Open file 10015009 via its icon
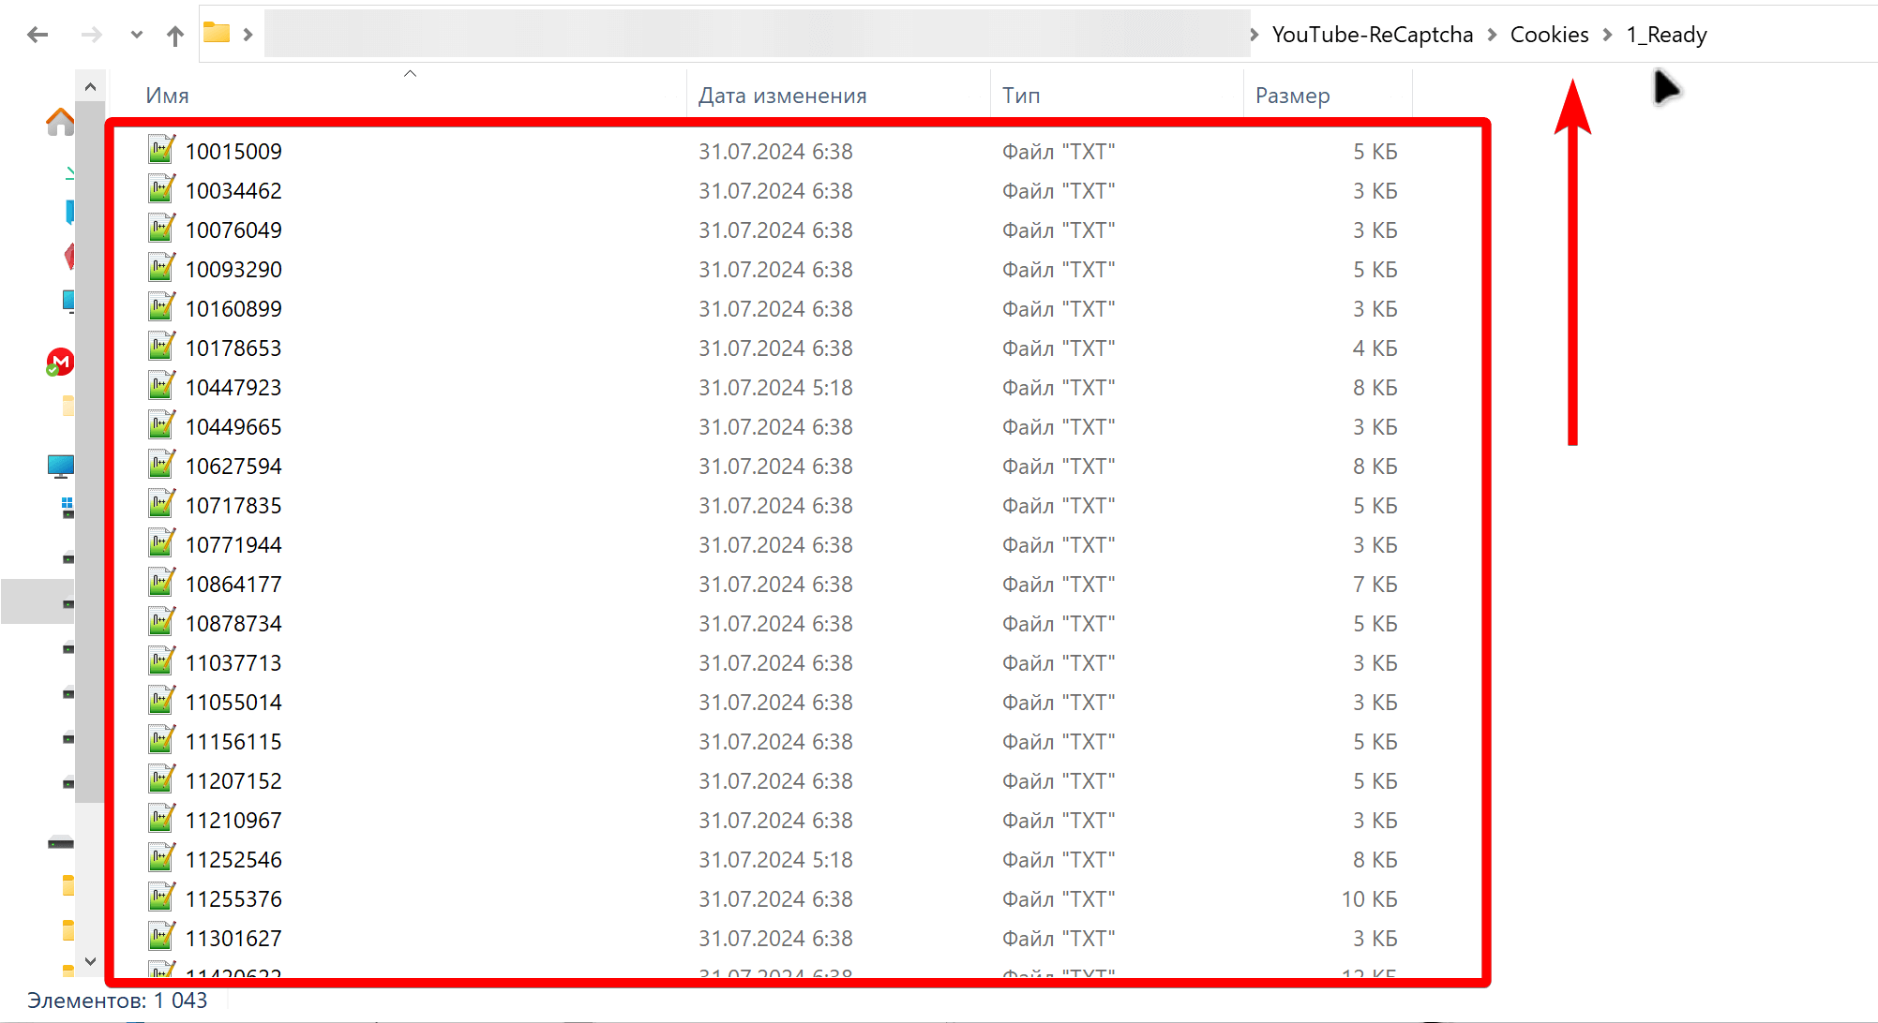This screenshot has height=1023, width=1878. 161,150
